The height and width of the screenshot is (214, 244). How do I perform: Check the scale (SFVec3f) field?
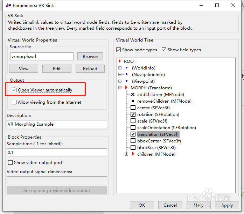[133, 121]
